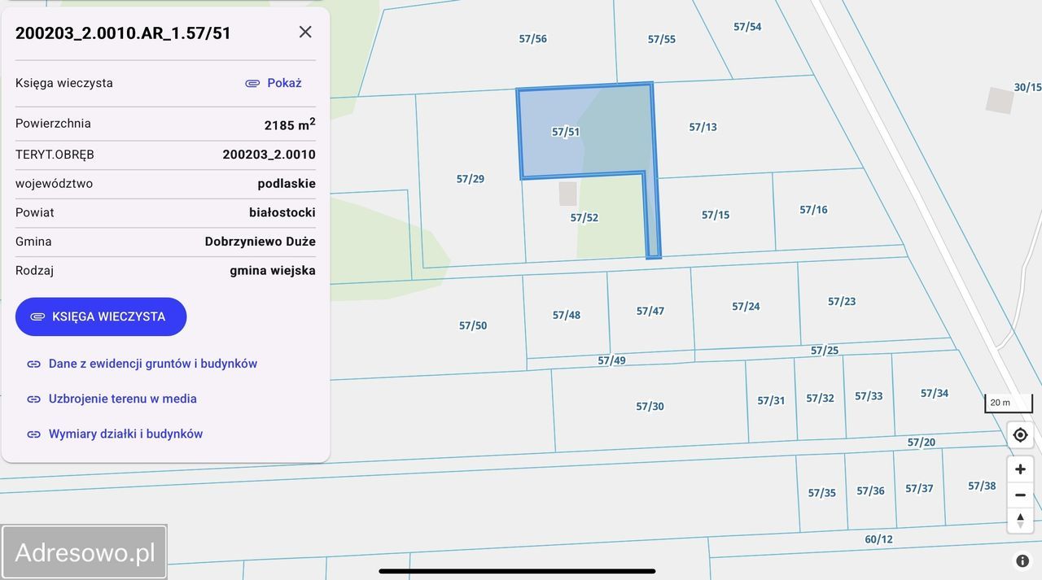Click the województwo value podlaskie
The image size is (1042, 580).
coord(287,184)
